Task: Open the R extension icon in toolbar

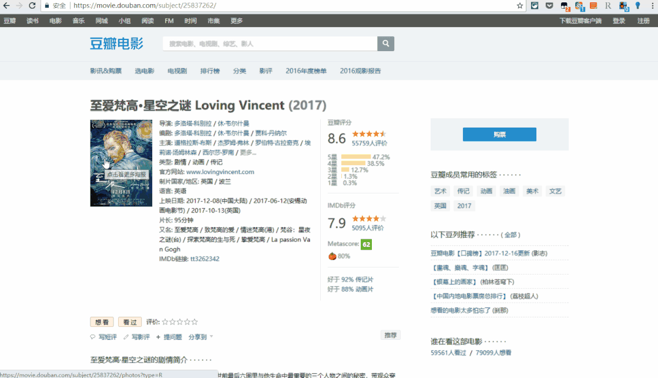Action: 607,5
